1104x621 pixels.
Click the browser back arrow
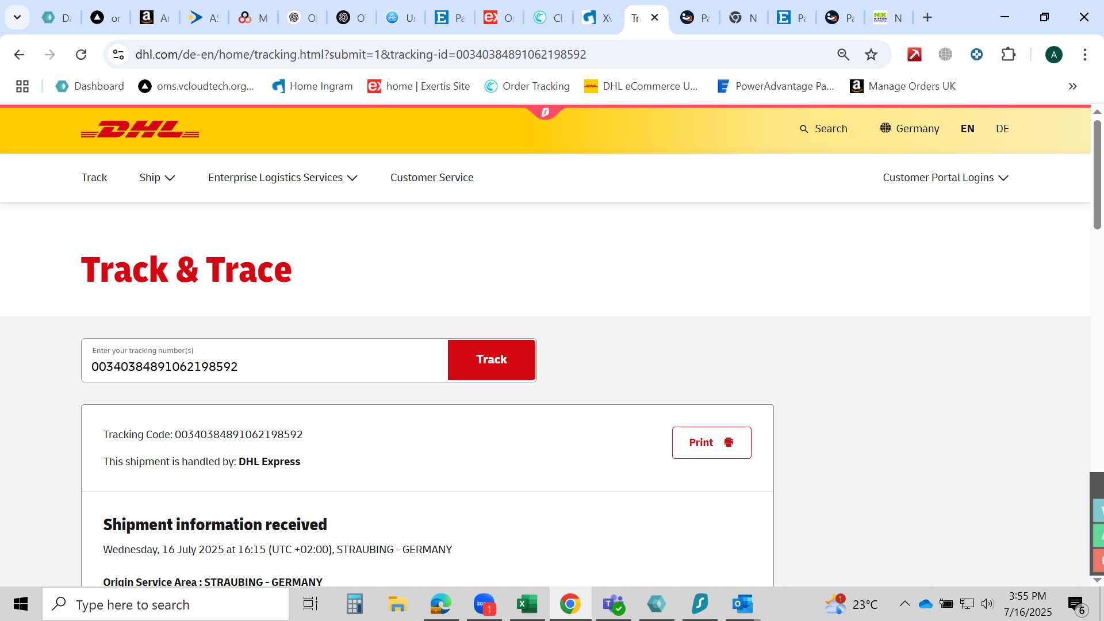[19, 55]
